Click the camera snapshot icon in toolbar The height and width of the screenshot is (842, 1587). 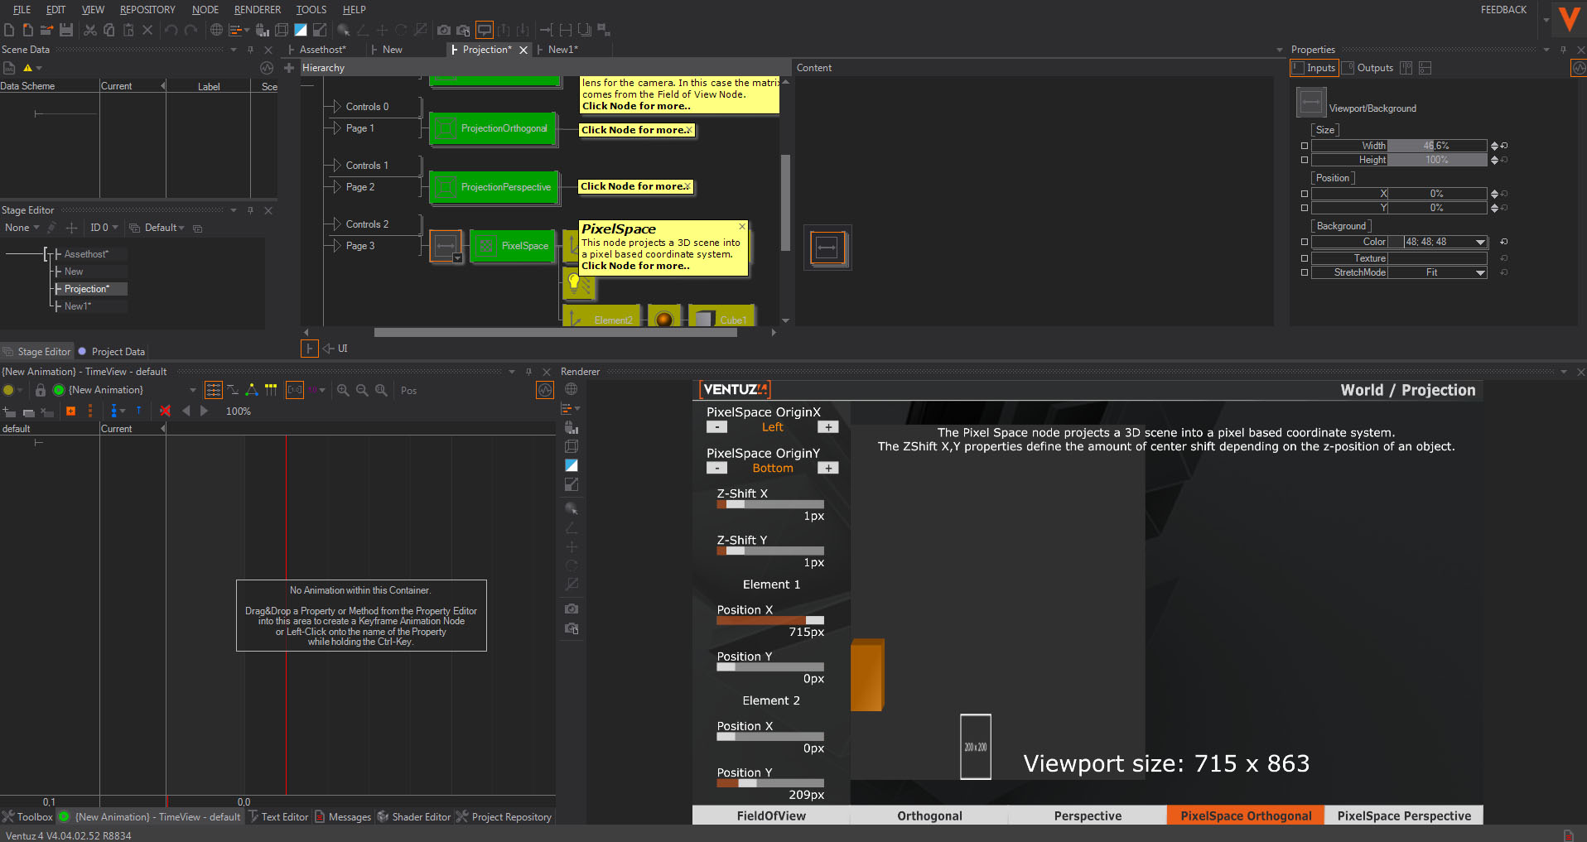tap(444, 30)
